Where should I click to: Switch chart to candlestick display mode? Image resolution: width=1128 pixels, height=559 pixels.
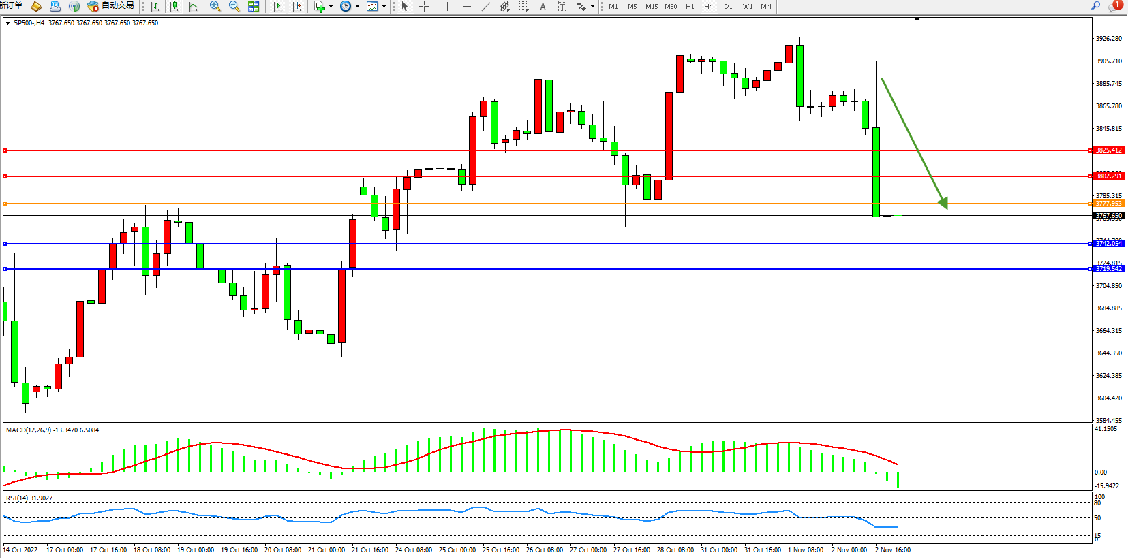[174, 6]
